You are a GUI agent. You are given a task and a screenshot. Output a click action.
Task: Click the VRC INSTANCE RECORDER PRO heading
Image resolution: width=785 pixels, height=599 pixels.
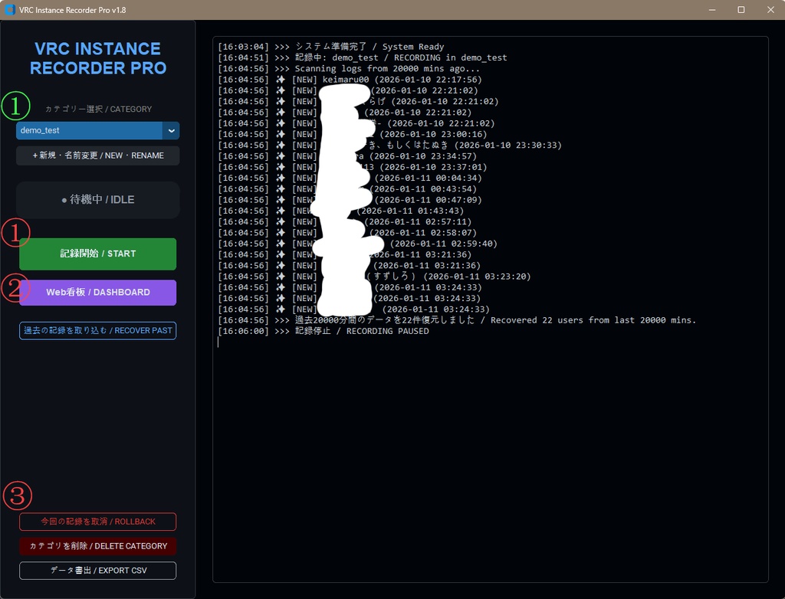click(x=97, y=58)
